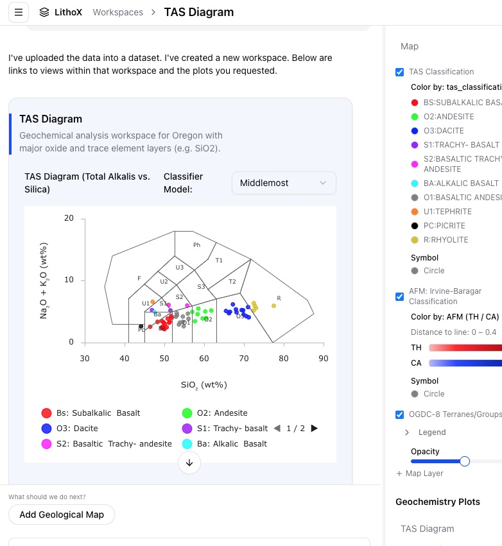
Task: Click the 1 / 2 legend page indicator
Action: pyautogui.click(x=295, y=429)
